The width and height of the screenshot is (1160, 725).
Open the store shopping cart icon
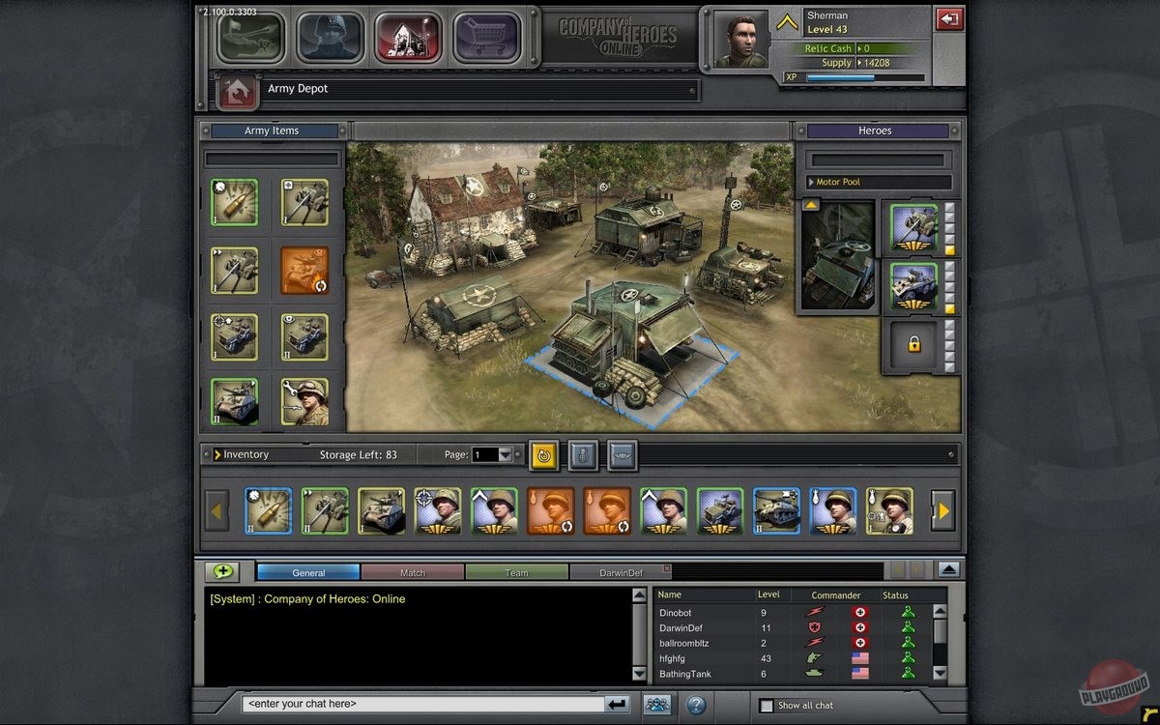click(486, 38)
